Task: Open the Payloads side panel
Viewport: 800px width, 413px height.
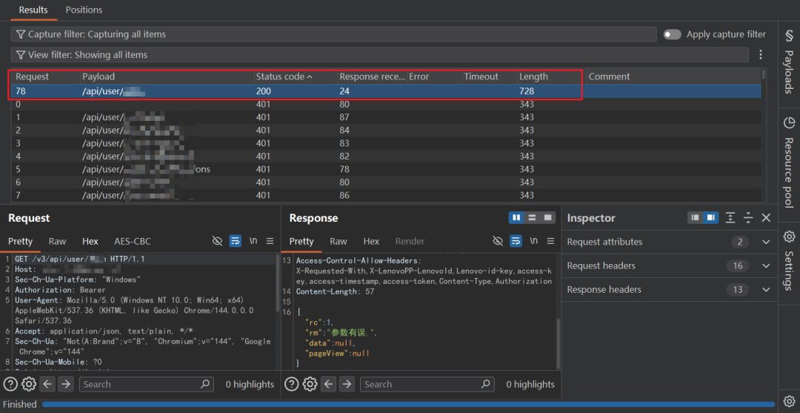Action: coord(789,62)
